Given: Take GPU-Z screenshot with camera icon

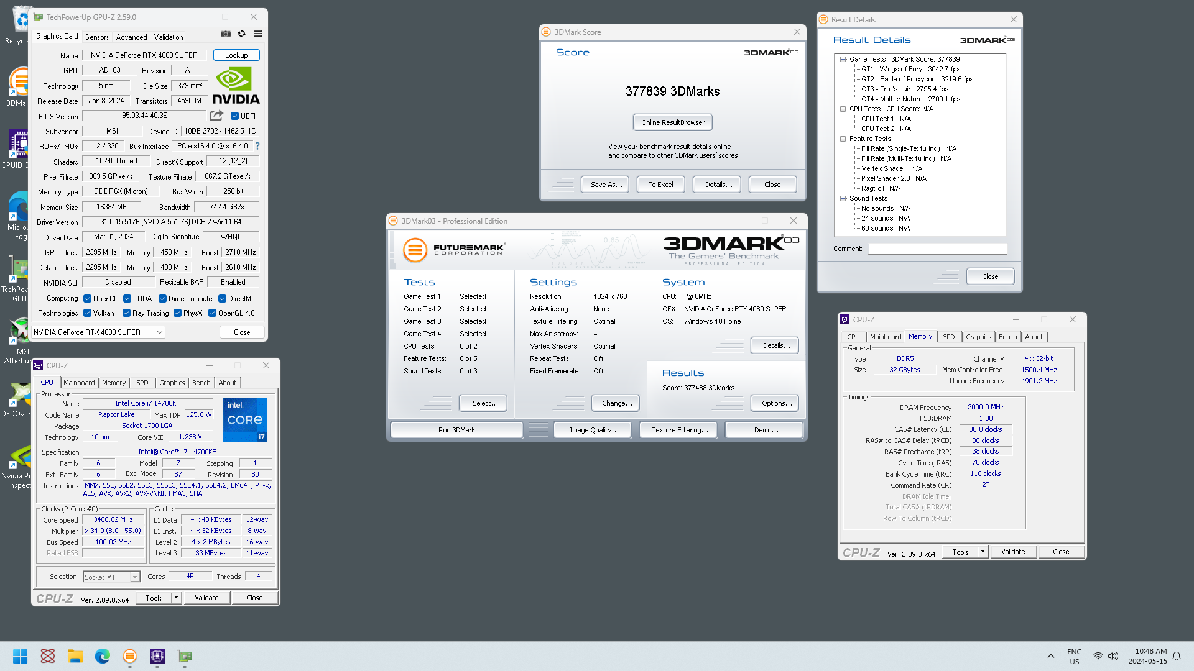Looking at the screenshot, I should (x=226, y=34).
